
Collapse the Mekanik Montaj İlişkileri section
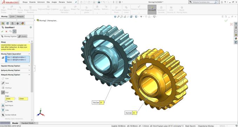[x=29, y=75]
